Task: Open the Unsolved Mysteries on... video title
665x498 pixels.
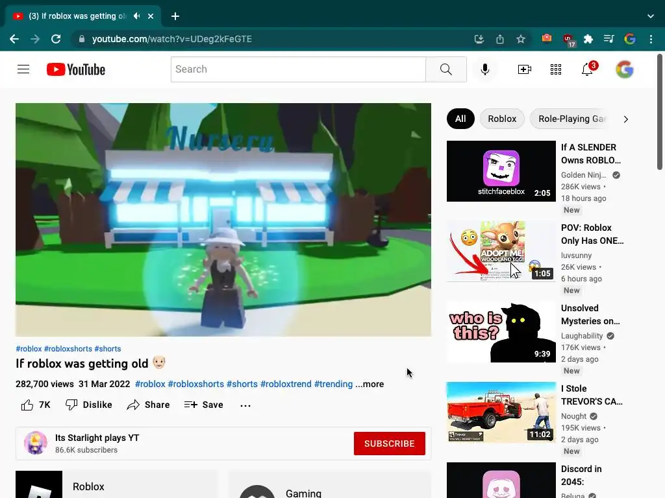Action: (x=590, y=314)
